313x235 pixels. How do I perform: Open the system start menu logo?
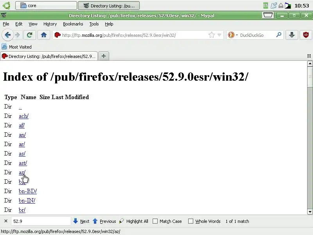6,5
